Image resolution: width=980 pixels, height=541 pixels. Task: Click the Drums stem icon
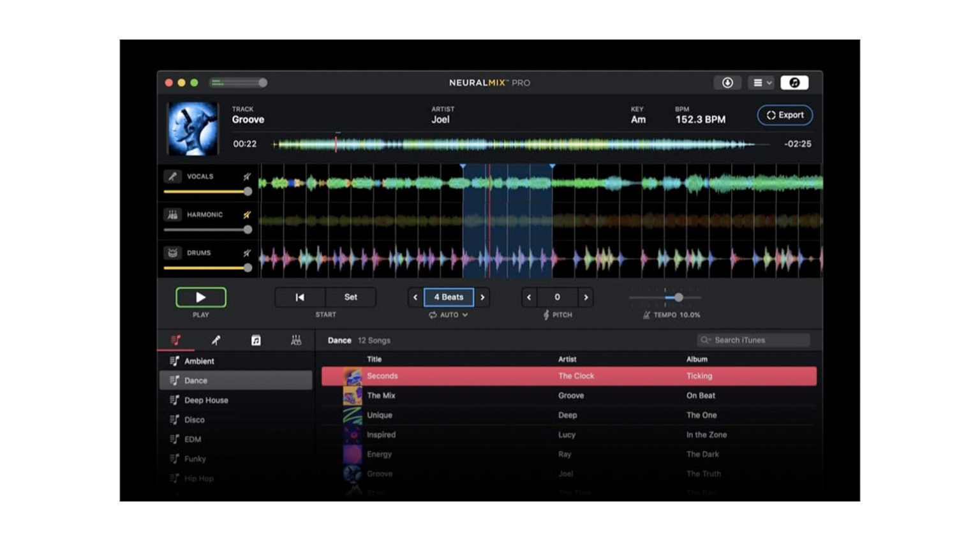click(172, 253)
